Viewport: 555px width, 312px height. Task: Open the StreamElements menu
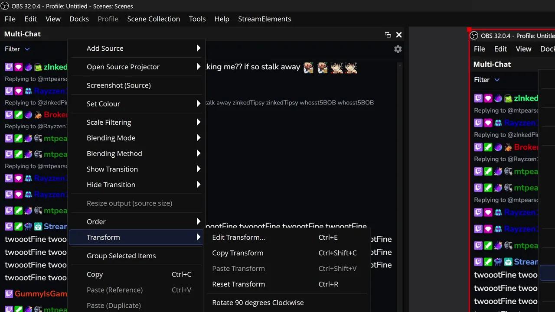[x=264, y=19]
